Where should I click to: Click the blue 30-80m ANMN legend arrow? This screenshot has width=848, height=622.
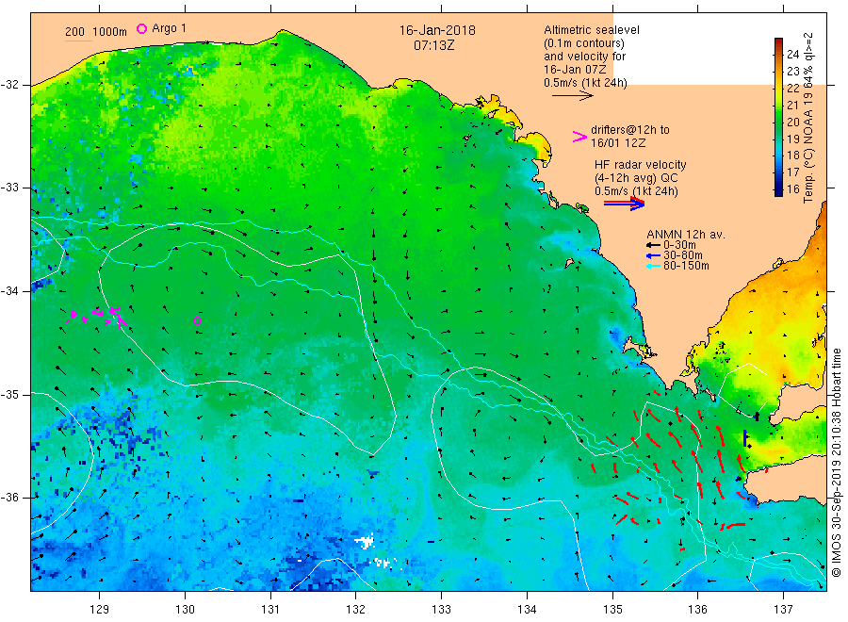point(653,255)
